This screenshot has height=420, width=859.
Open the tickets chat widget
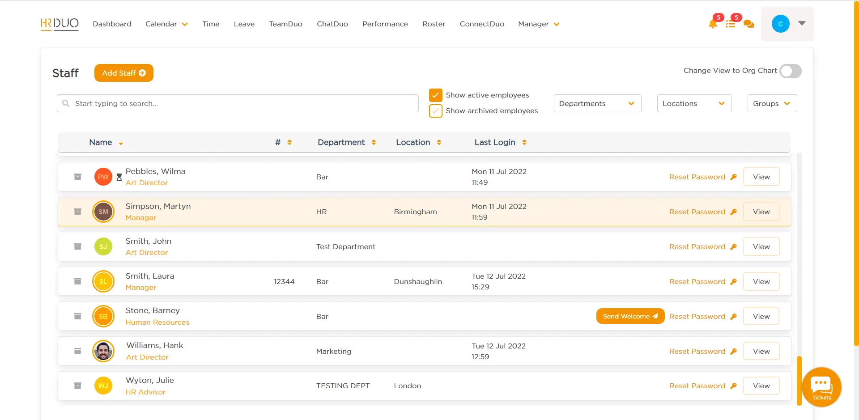pyautogui.click(x=821, y=386)
